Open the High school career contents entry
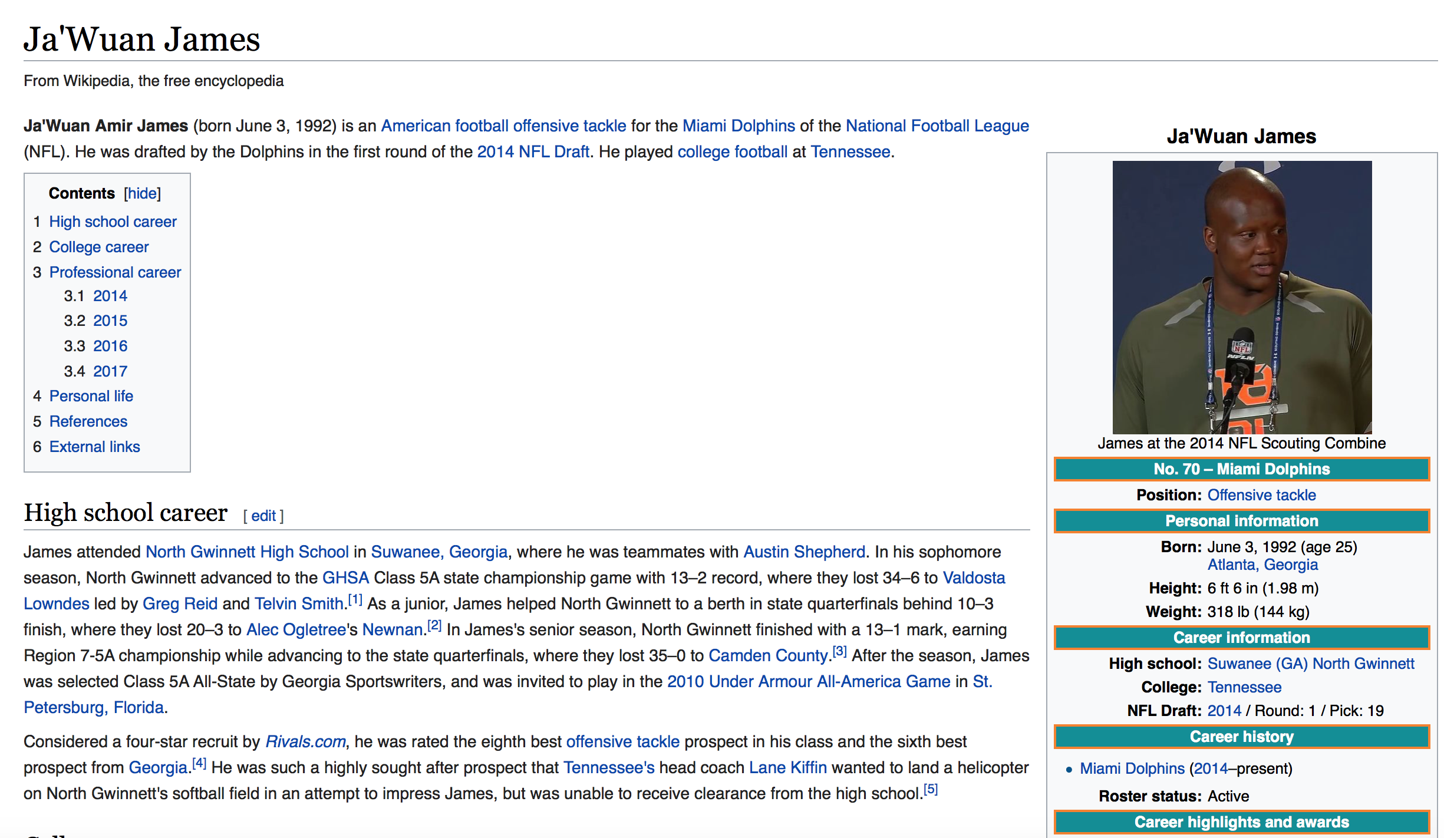This screenshot has width=1444, height=838. (x=113, y=222)
